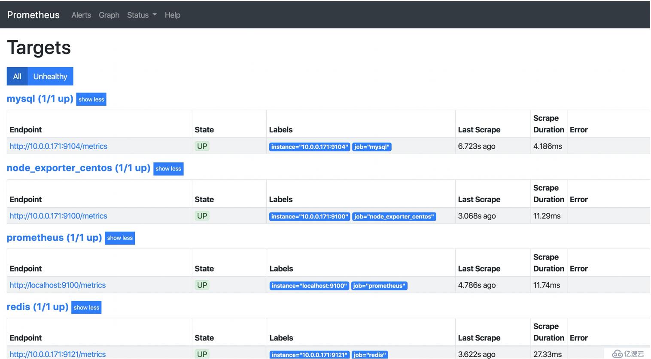This screenshot has width=651, height=359.
Task: Click label instance="10.0.0.171:9100"
Action: (x=310, y=217)
